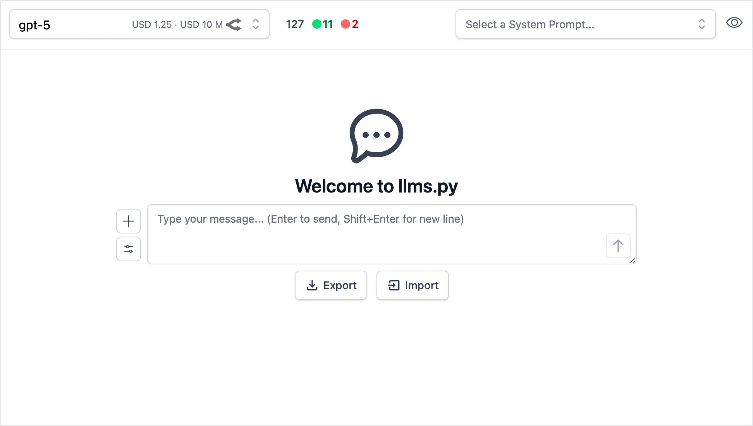The width and height of the screenshot is (753, 426).
Task: Click the download icon on Export
Action: (312, 285)
